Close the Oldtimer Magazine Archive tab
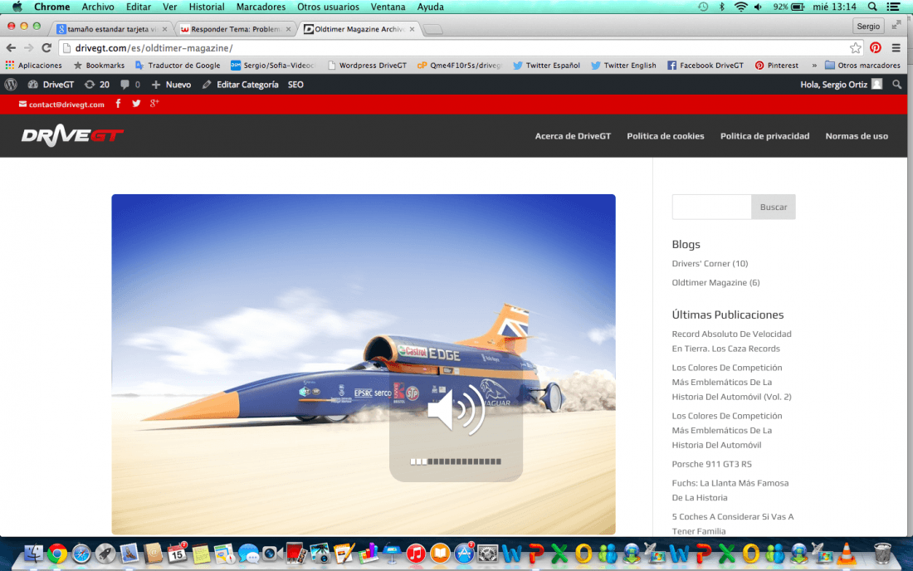 click(413, 29)
